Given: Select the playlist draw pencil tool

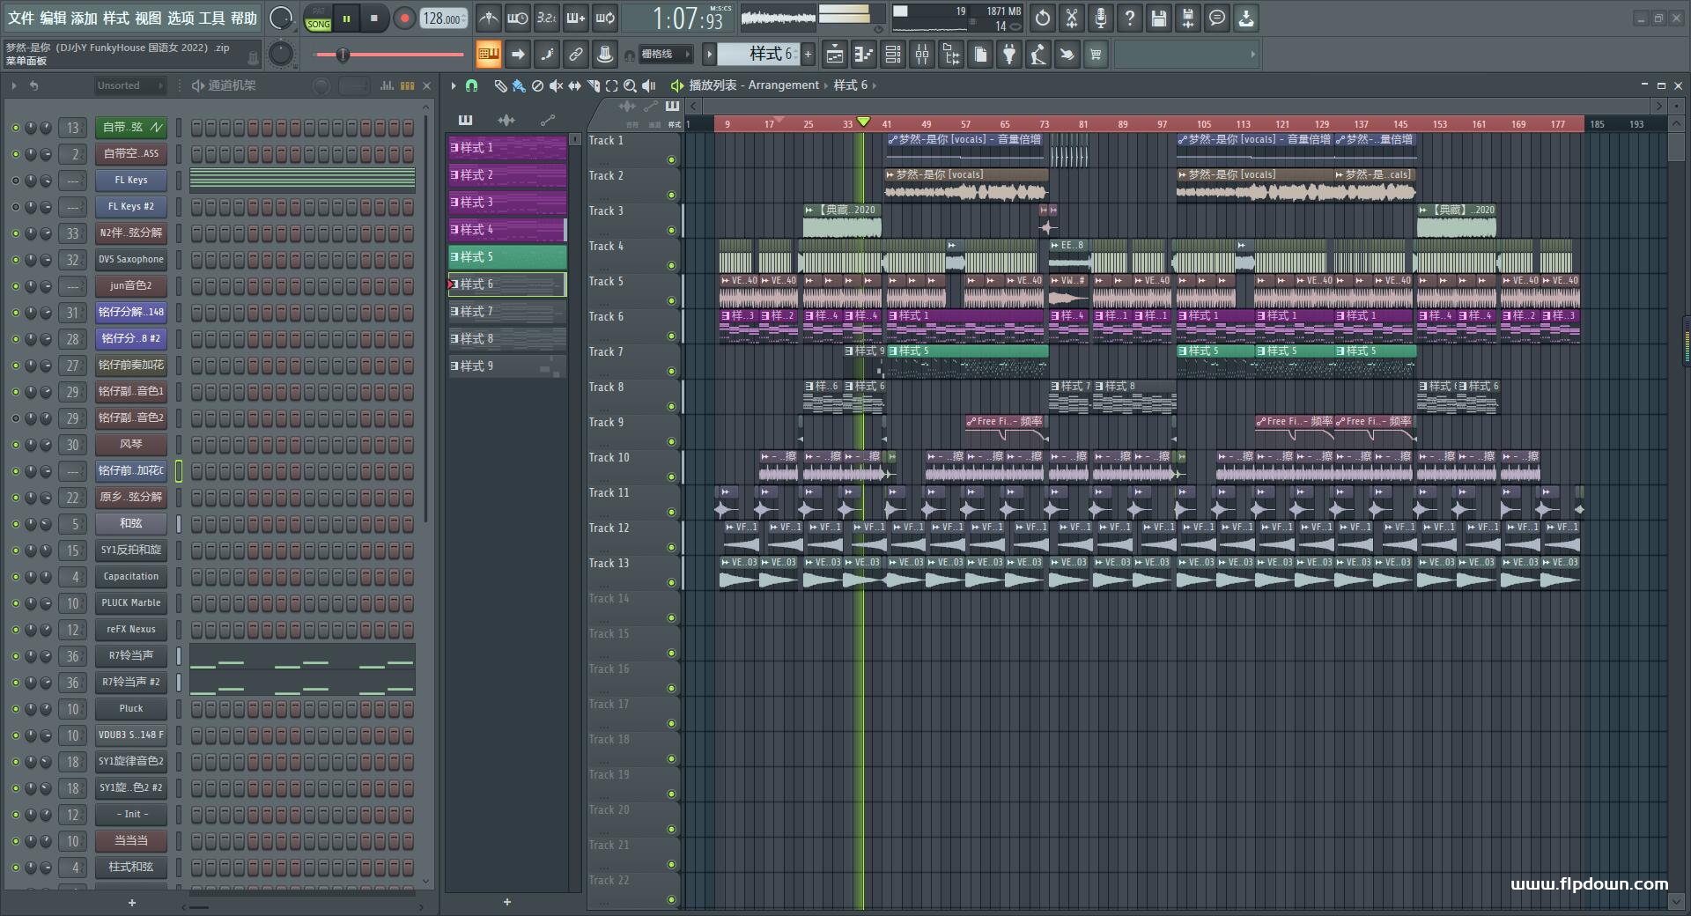Looking at the screenshot, I should (500, 85).
